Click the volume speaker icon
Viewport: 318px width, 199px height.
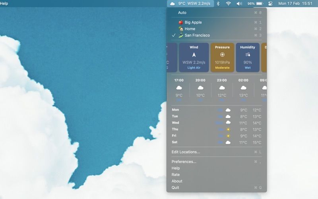point(239,4)
